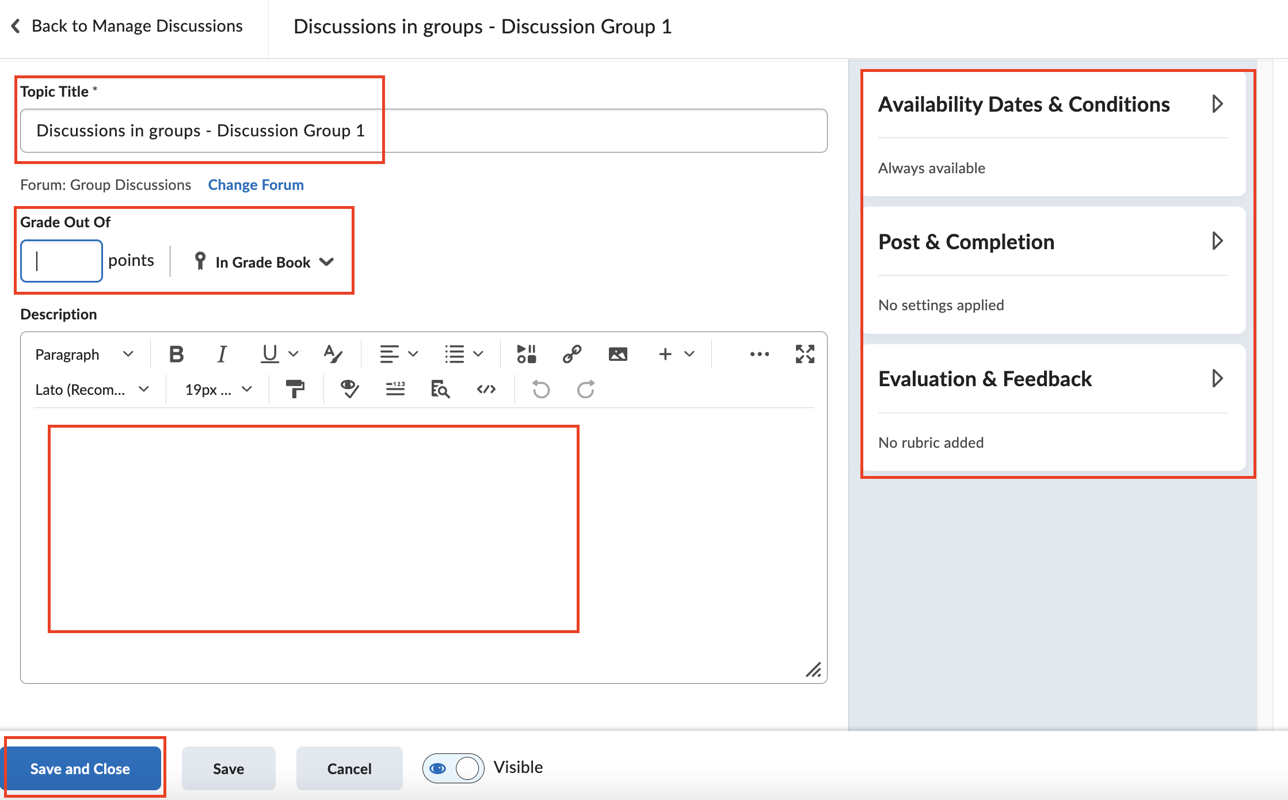Viewport: 1288px width, 800px height.
Task: Run the accessibility checker icon
Action: pos(349,389)
